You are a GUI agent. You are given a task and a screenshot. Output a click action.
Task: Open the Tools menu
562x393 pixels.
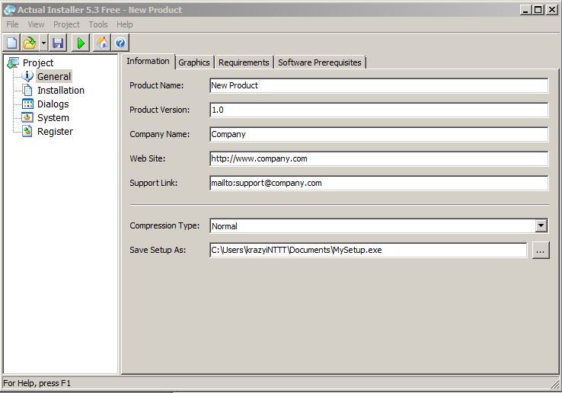click(x=98, y=24)
